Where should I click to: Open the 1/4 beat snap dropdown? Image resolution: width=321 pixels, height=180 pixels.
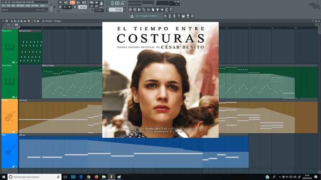[x=99, y=10]
